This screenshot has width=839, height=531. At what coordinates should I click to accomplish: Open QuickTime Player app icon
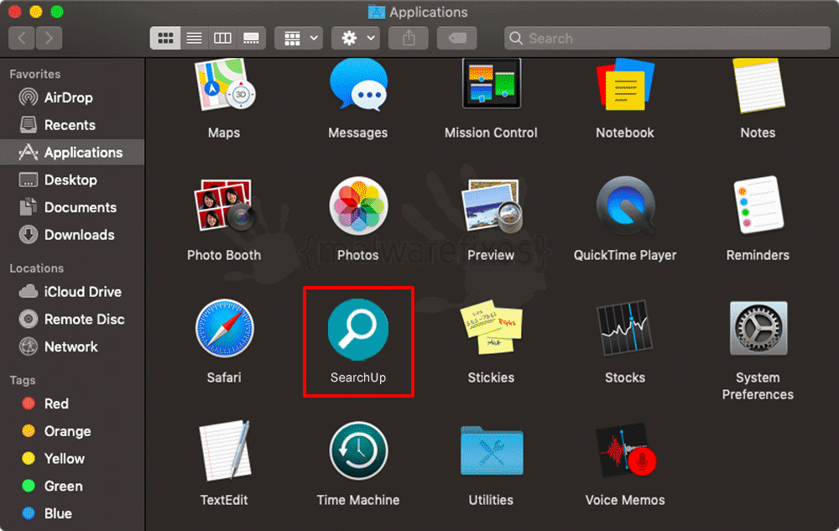(625, 206)
